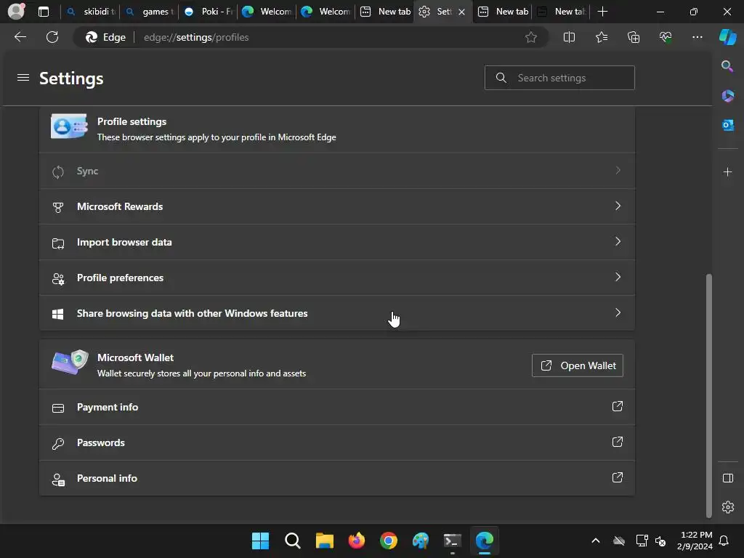The width and height of the screenshot is (744, 558).
Task: Open Share browsing data with other Windows features
Action: coord(337,313)
